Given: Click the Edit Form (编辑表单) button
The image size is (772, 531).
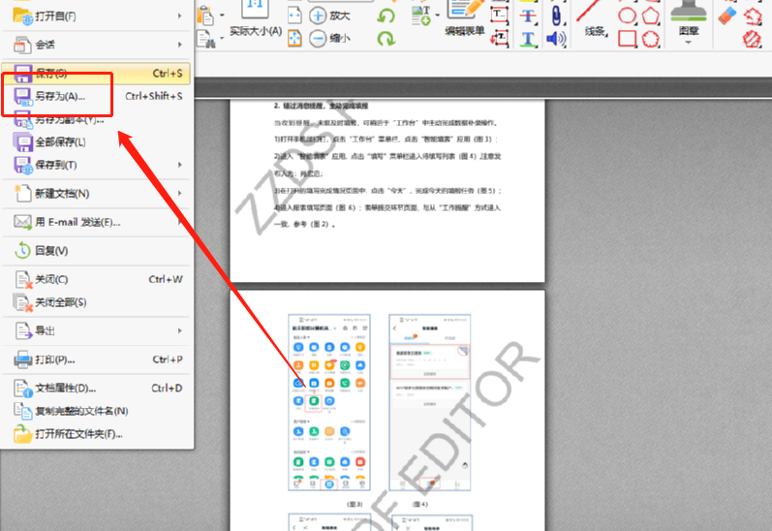Looking at the screenshot, I should coord(465,19).
